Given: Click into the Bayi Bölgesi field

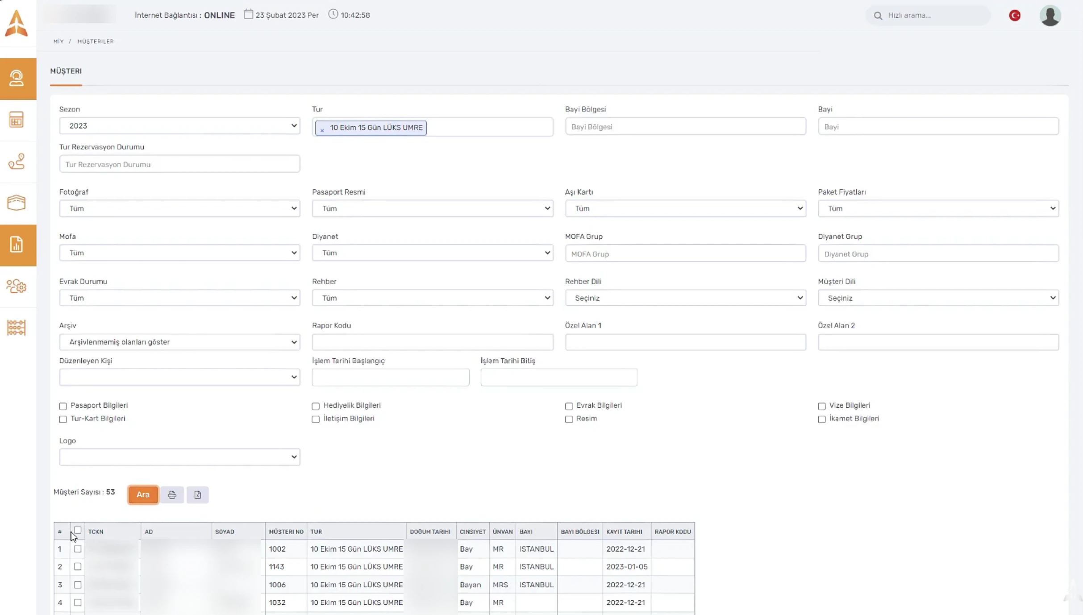Looking at the screenshot, I should (x=685, y=127).
